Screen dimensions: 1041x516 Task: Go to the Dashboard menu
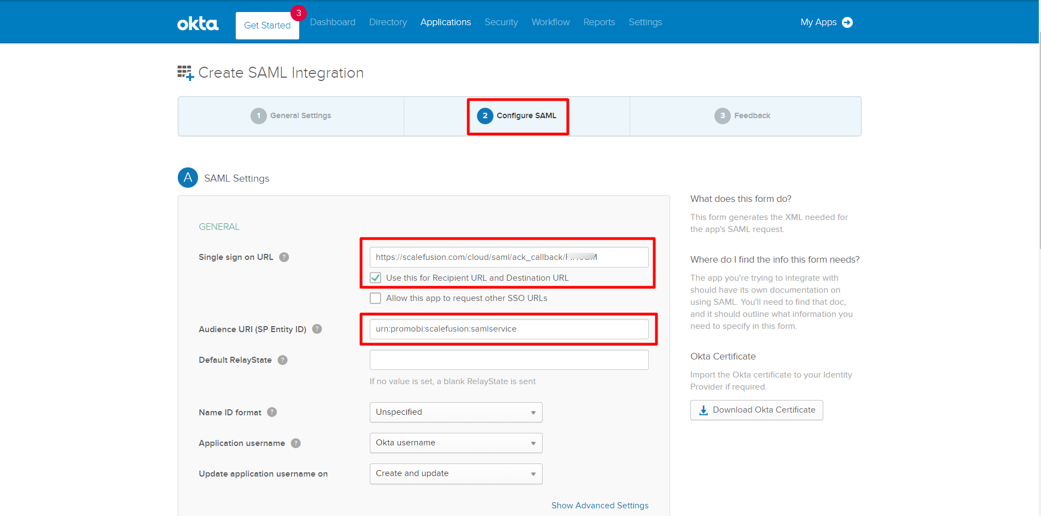pyautogui.click(x=333, y=22)
